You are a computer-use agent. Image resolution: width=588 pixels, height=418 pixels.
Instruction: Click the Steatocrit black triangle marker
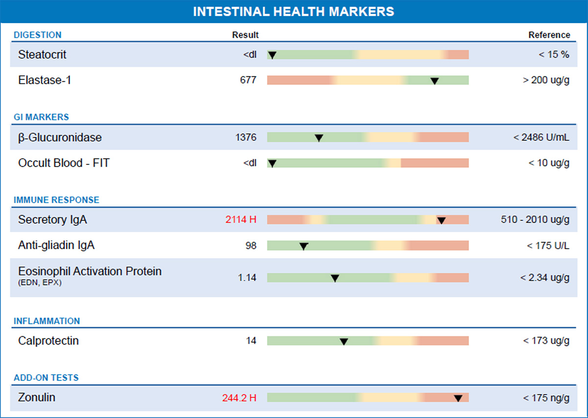[x=272, y=55]
